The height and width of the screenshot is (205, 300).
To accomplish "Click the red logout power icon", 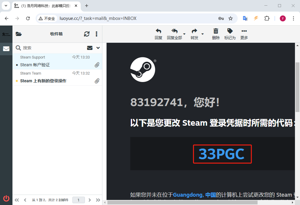I will [x=6, y=198].
